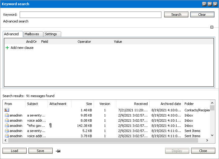Viewport: 219px width, 159px height.
Task: Click the envelope icon of the 9.85 KB message
Action: coord(7,115)
